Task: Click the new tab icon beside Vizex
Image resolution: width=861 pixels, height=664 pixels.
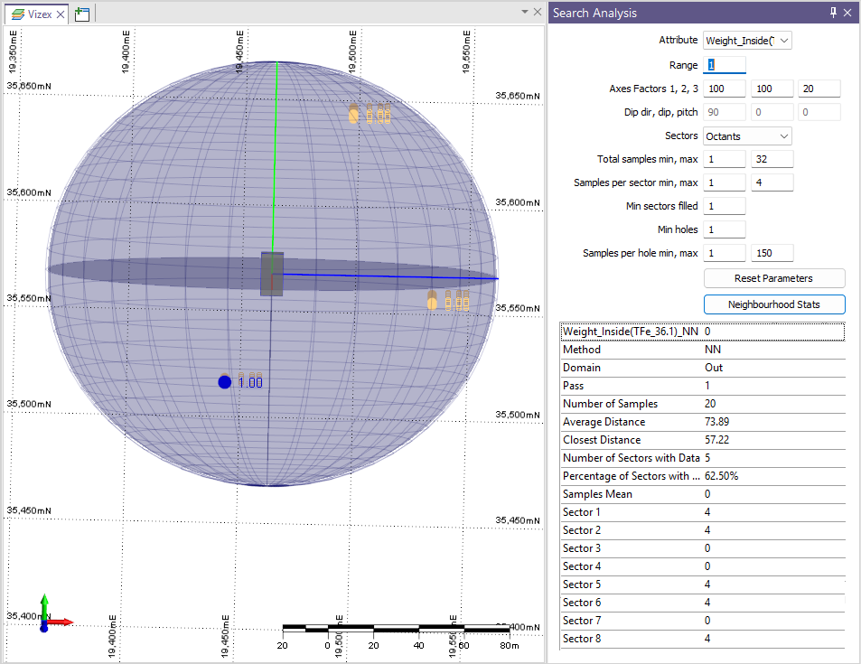Action: [x=82, y=14]
